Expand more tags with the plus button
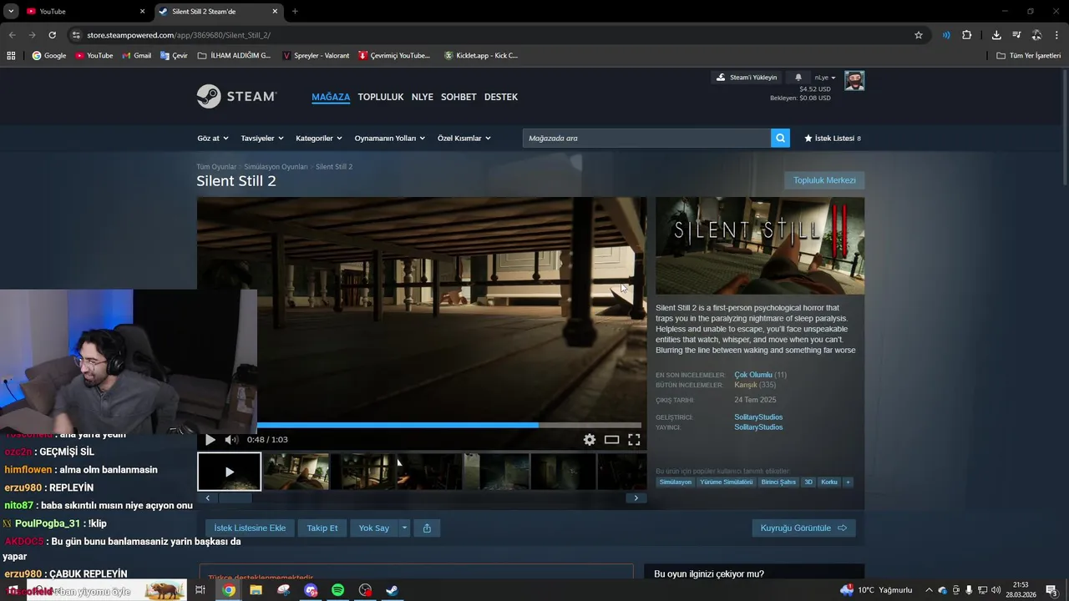This screenshot has width=1069, height=601. point(848,482)
